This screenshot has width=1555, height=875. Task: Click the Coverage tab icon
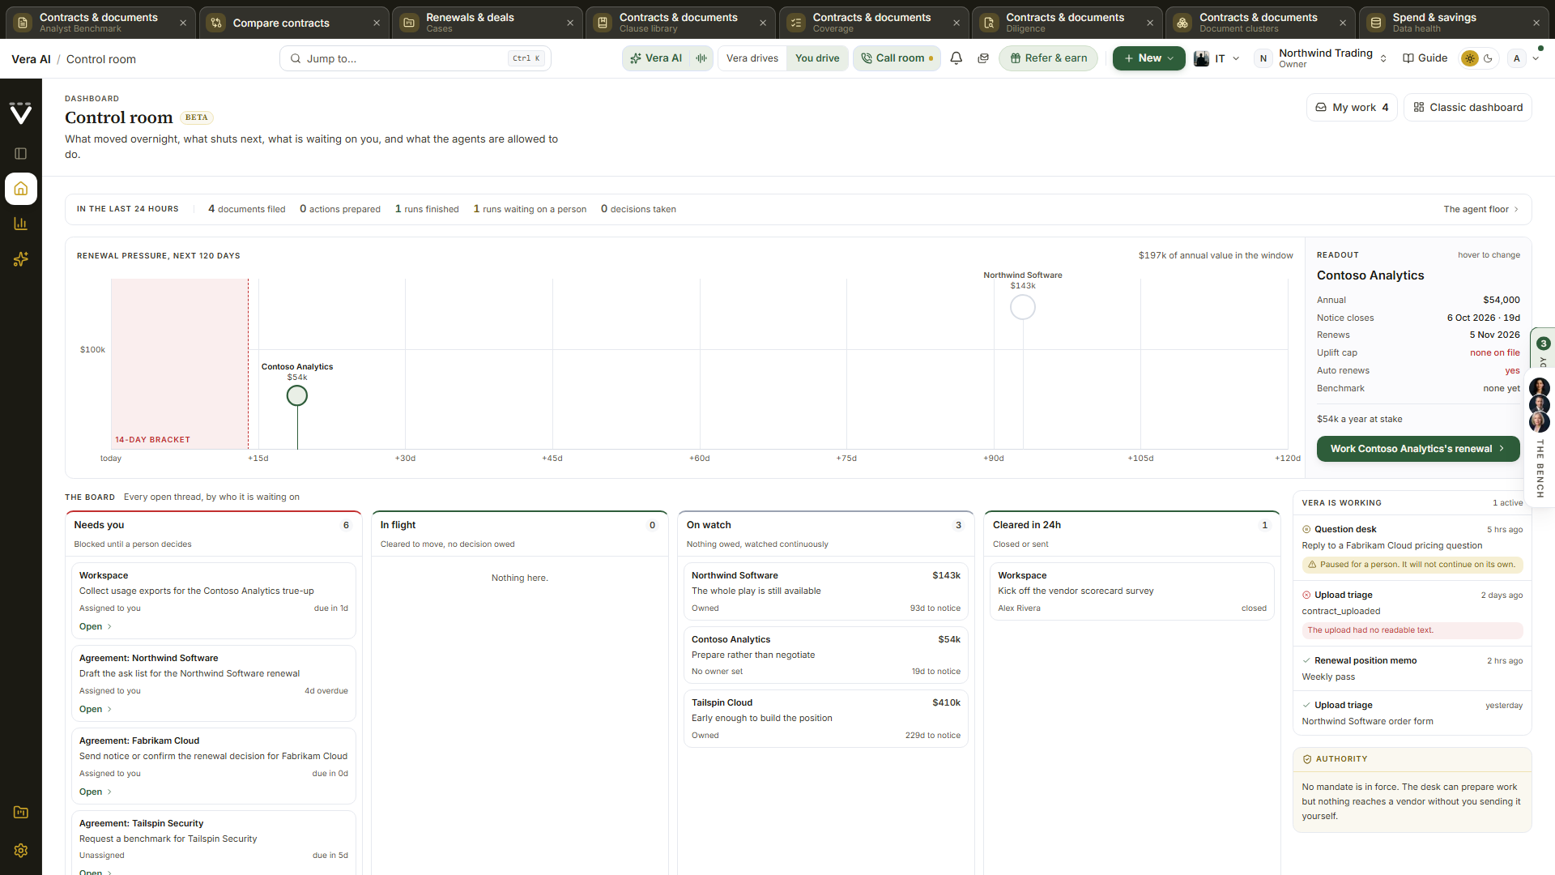click(796, 23)
